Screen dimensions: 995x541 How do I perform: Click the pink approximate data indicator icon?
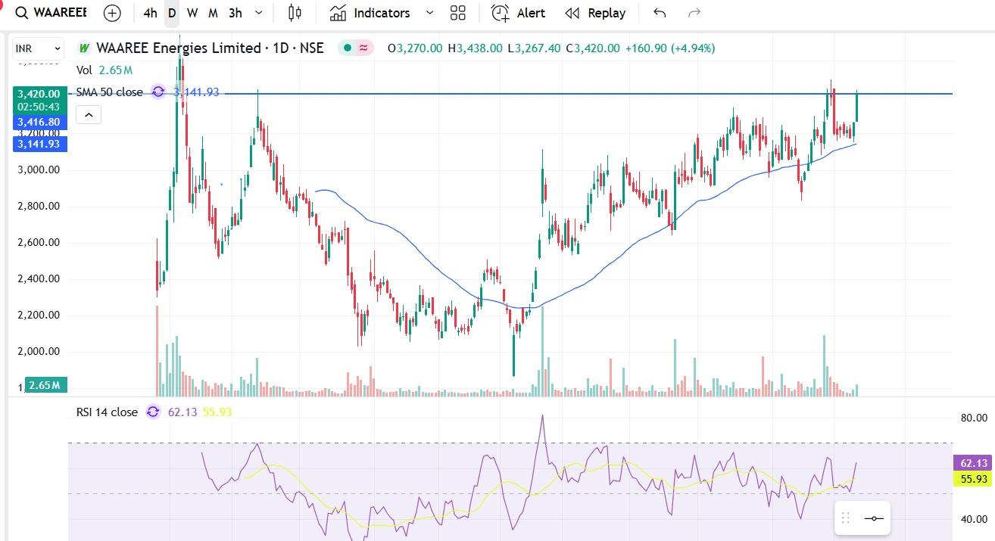[x=364, y=48]
